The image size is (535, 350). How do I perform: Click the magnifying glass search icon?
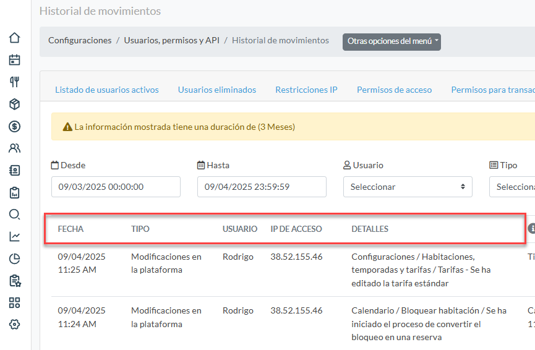coord(14,215)
